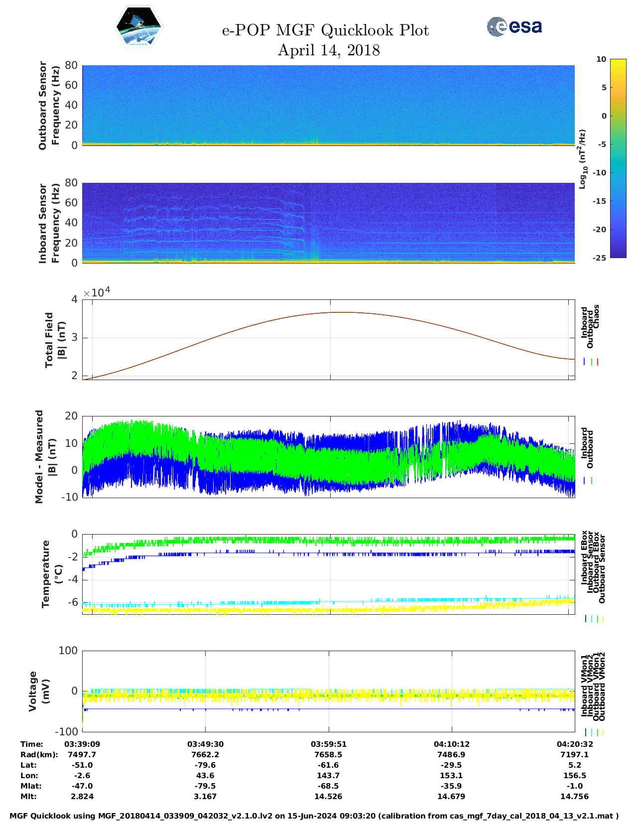Click inside the Temperature plot
Screen dimensions: 635x822
pyautogui.click(x=328, y=573)
